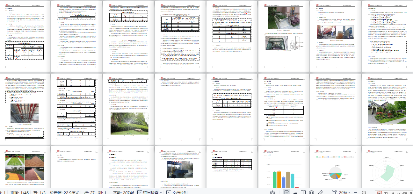413x194 pixels.
Task: Toggle eye protection mode icon in status bar
Action: click(x=272, y=192)
